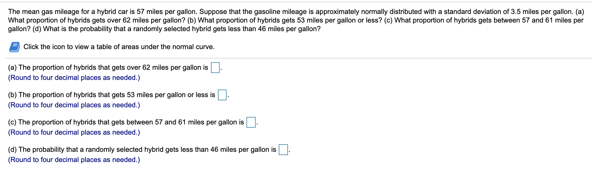Click the divider line above part (a)
The image size is (592, 184).
tap(298, 58)
